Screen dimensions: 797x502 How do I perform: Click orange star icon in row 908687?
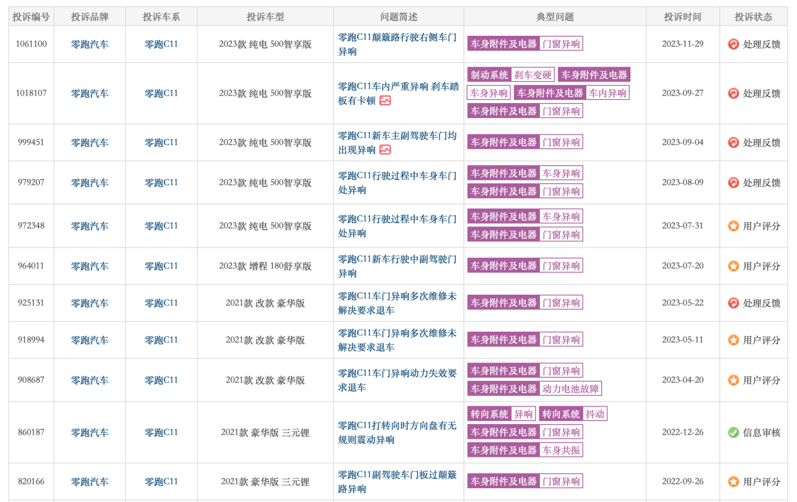pos(733,380)
